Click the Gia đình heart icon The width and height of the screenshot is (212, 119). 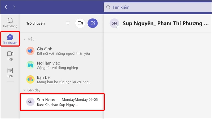point(30,51)
